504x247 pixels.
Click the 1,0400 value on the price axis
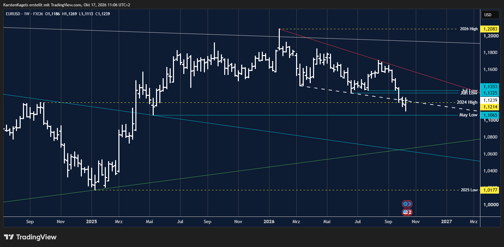[491, 171]
